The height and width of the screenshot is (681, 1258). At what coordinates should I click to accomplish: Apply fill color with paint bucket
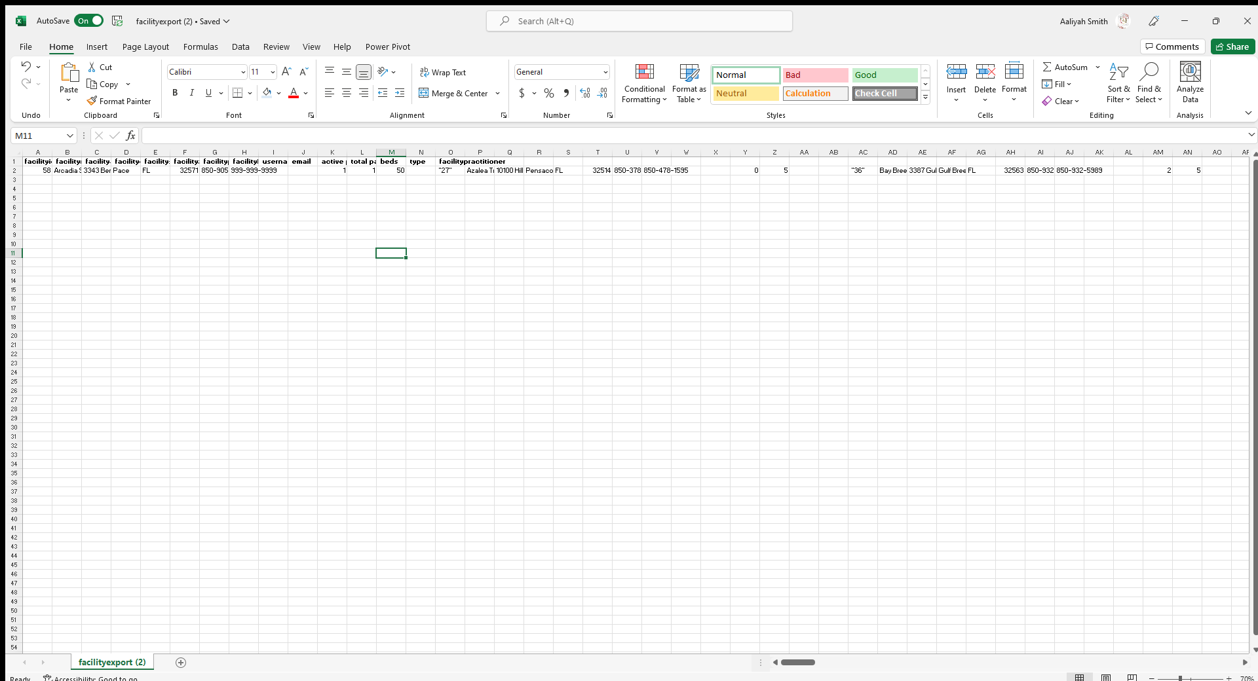(267, 93)
